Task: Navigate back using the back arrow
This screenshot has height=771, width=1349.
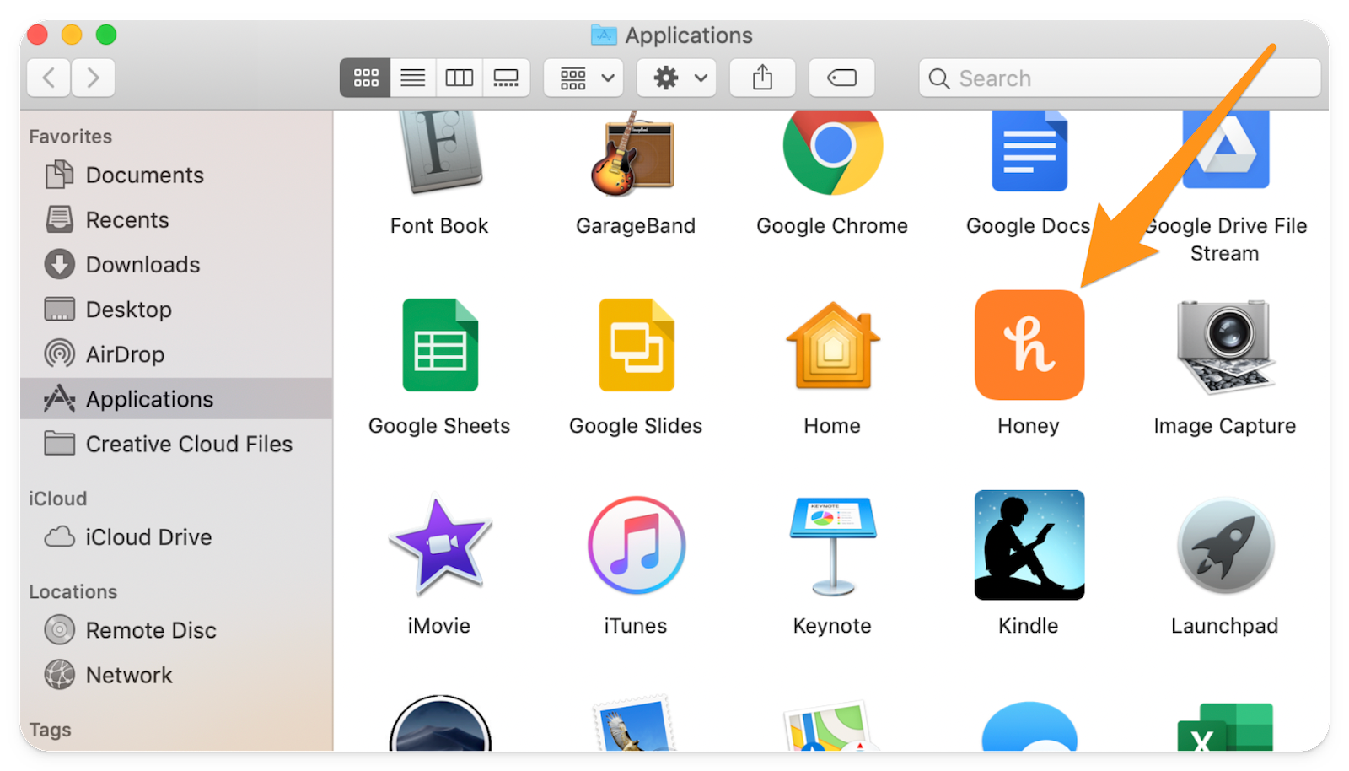Action: 48,78
